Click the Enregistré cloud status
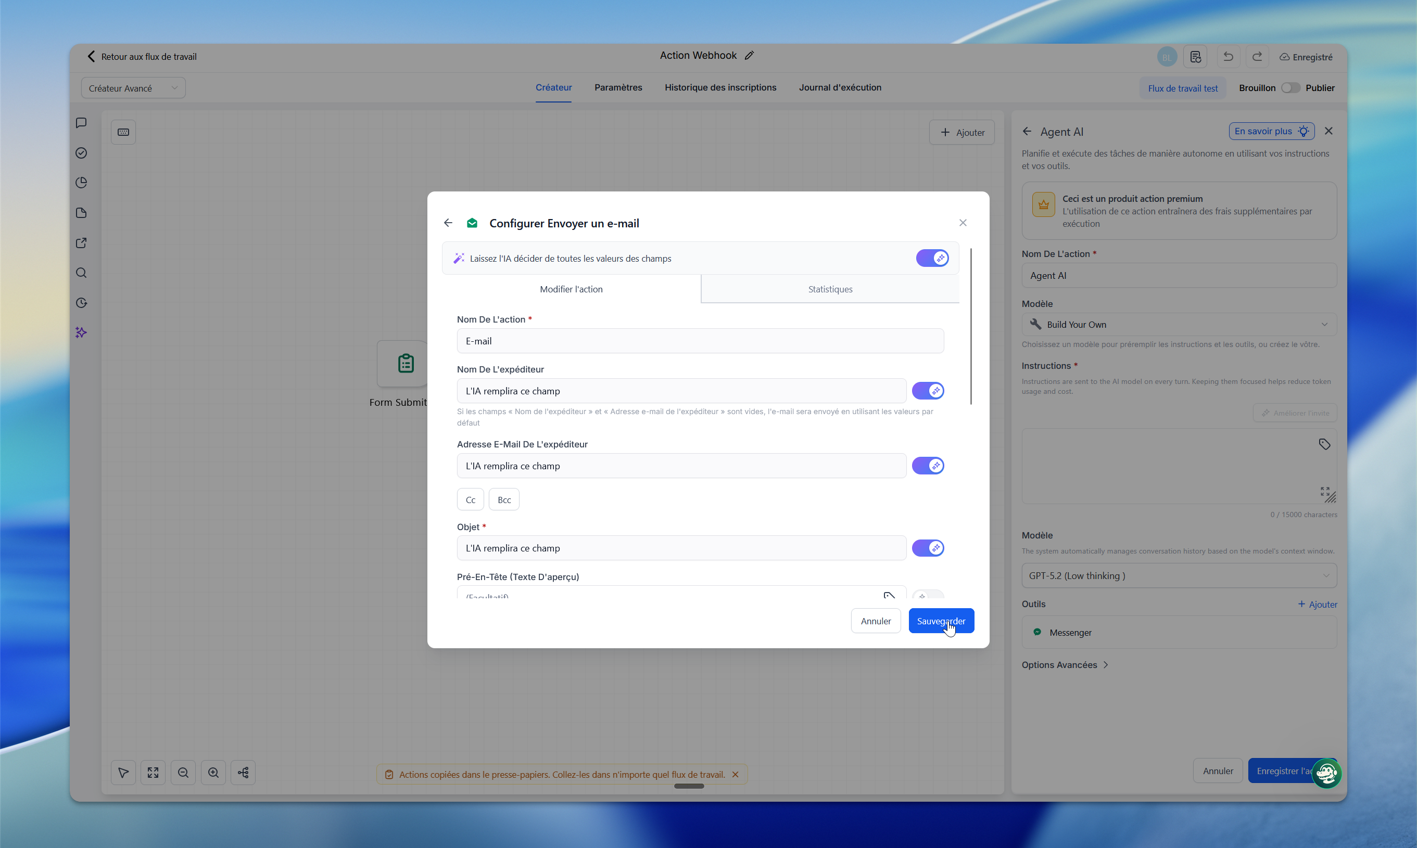 point(1306,57)
